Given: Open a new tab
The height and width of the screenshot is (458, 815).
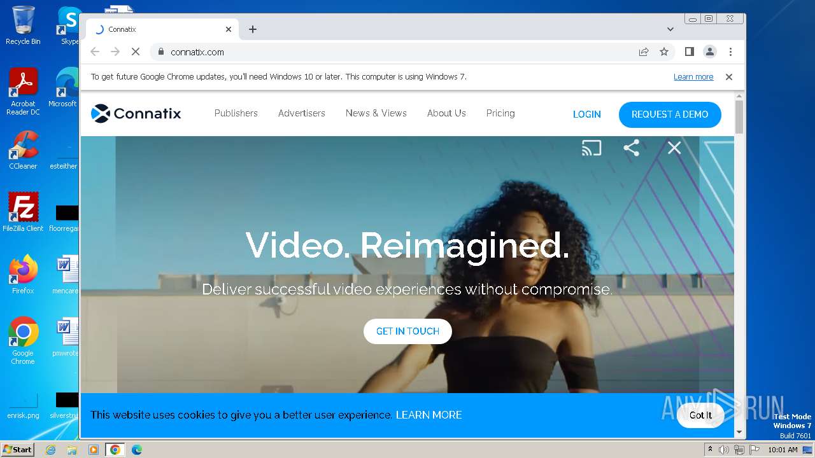Looking at the screenshot, I should (x=253, y=29).
